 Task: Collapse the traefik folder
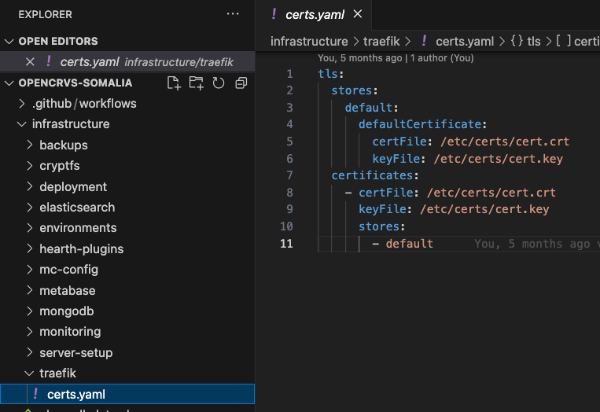click(57, 373)
